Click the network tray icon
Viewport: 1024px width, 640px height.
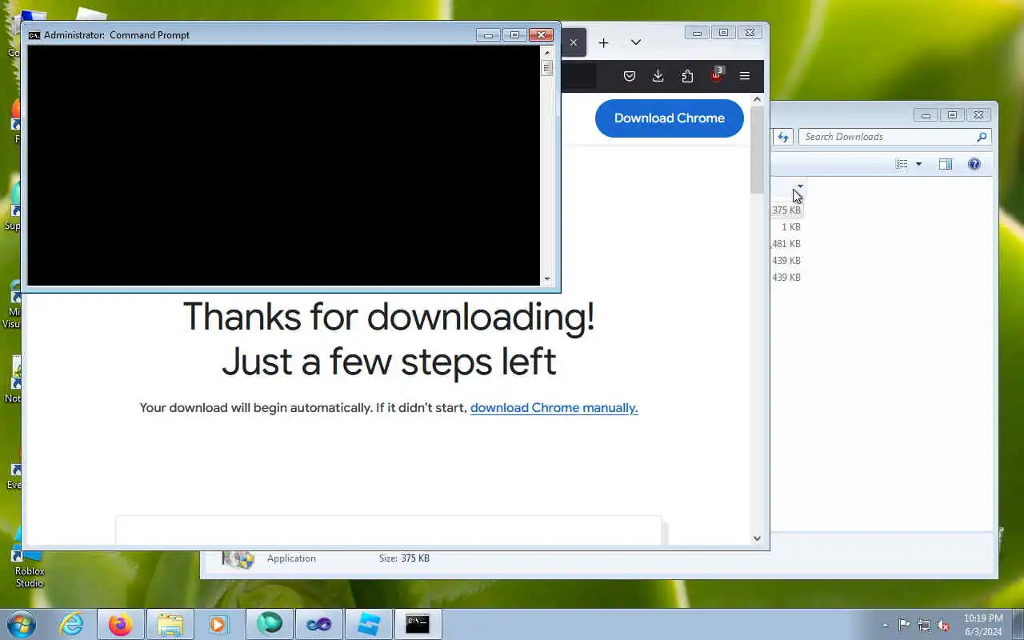[924, 625]
